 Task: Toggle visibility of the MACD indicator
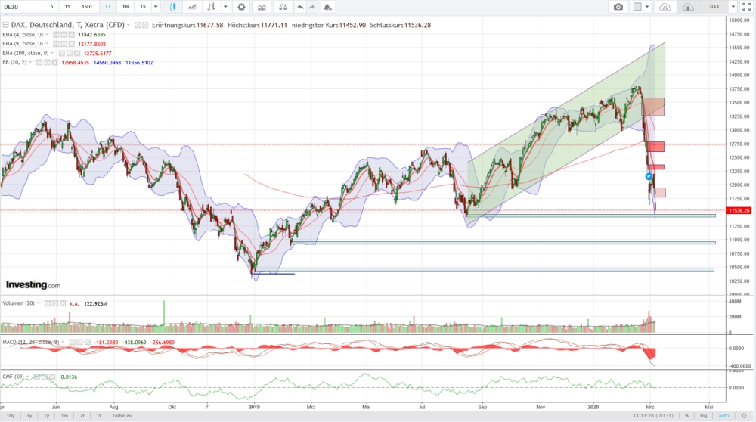(71, 342)
